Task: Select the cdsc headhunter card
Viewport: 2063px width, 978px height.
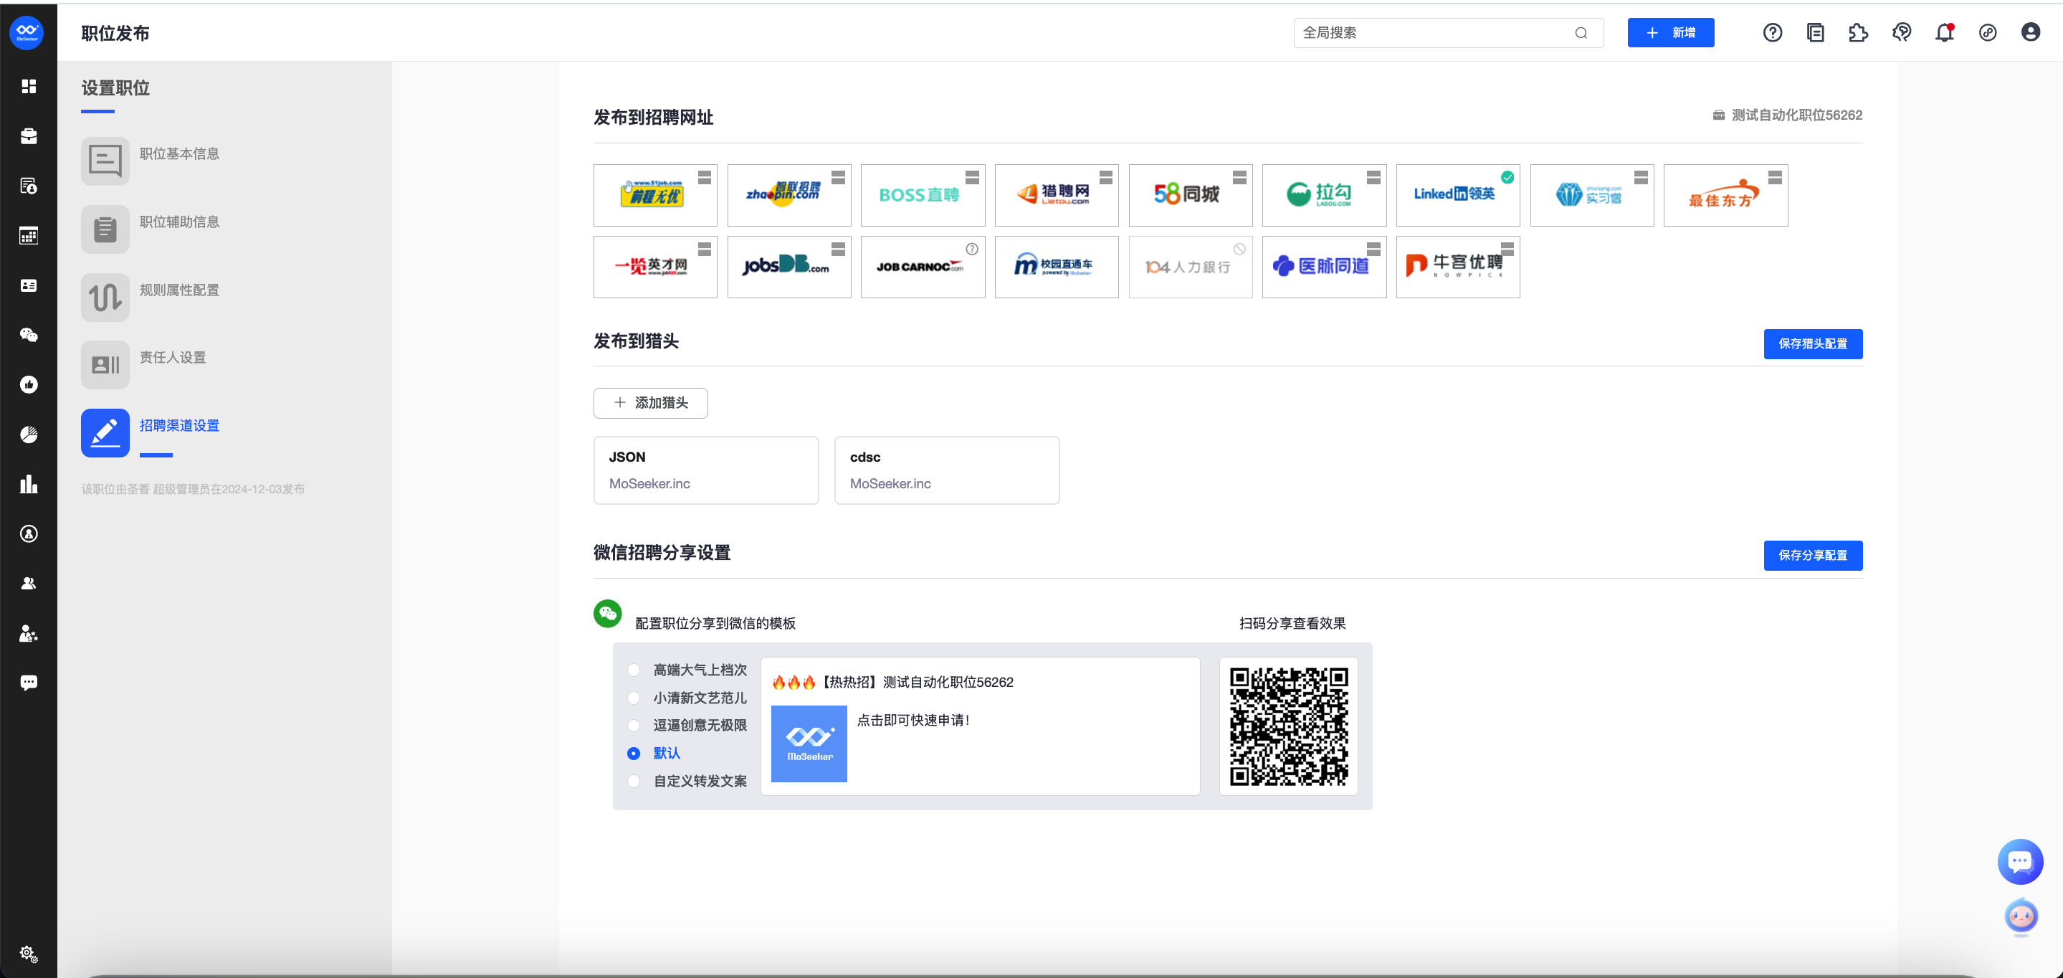Action: point(947,470)
